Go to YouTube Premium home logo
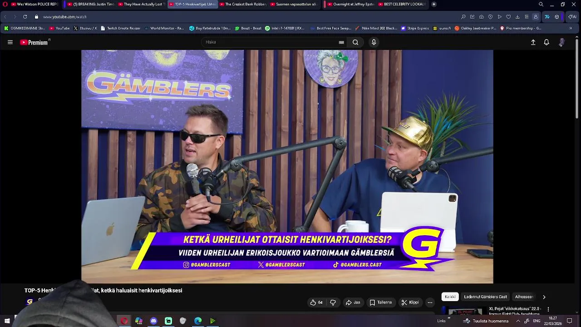This screenshot has height=327, width=581. click(x=34, y=42)
